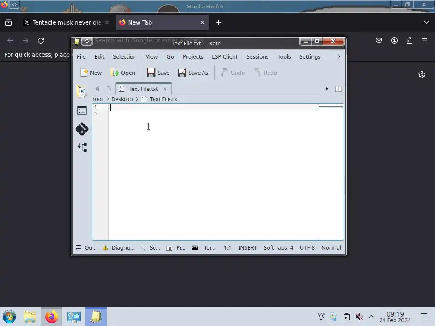435x326 pixels.
Task: Click the Firefox Pocket save icon
Action: point(379,40)
